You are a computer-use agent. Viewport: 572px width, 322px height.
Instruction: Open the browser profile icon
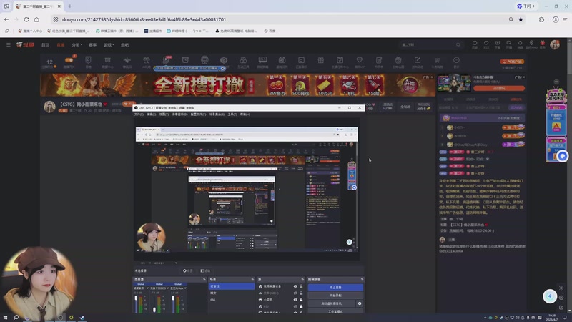click(556, 19)
